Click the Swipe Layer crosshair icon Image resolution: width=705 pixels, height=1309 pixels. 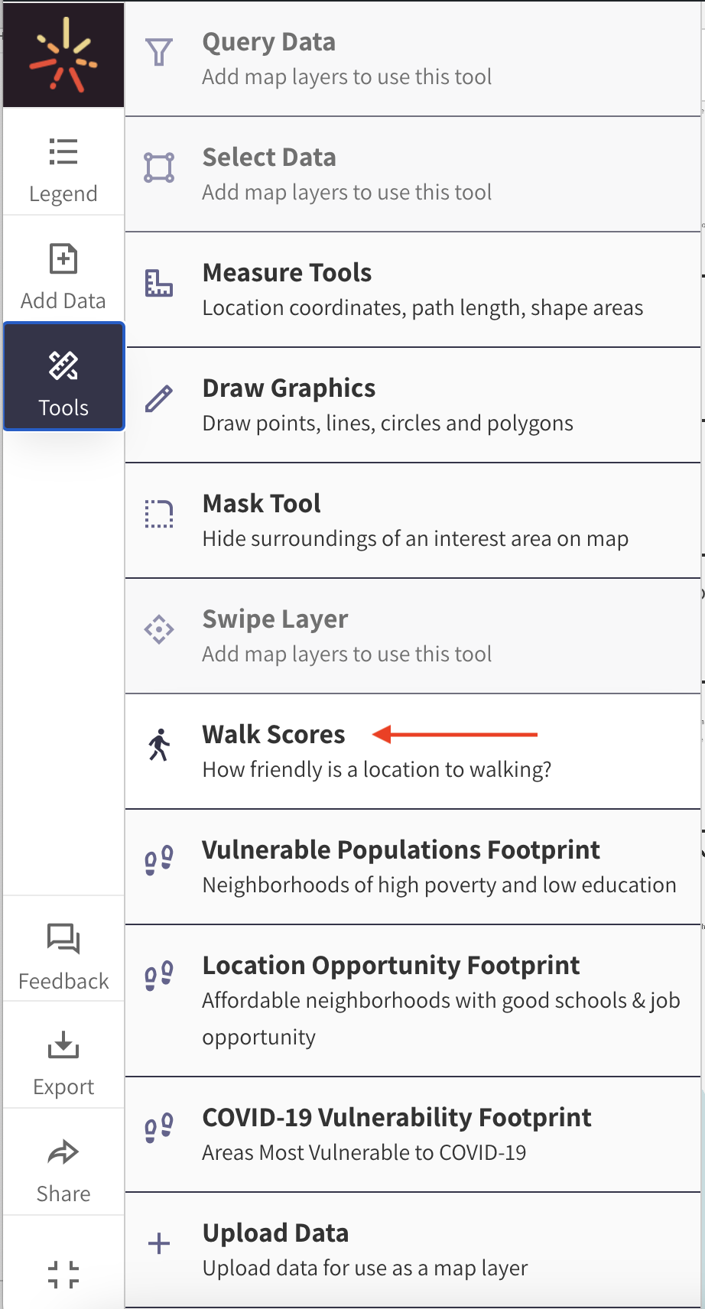[159, 629]
